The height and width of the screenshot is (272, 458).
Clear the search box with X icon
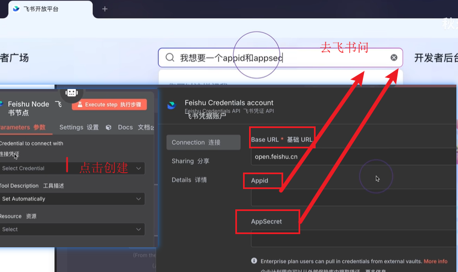[x=394, y=58]
